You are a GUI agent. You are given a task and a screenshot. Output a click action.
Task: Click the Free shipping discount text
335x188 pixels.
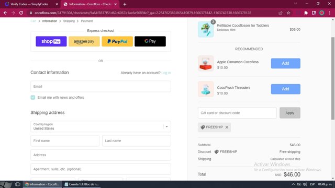[x=289, y=152]
